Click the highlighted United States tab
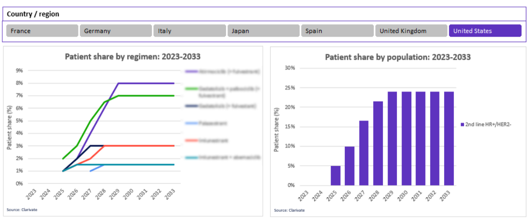 coord(485,31)
